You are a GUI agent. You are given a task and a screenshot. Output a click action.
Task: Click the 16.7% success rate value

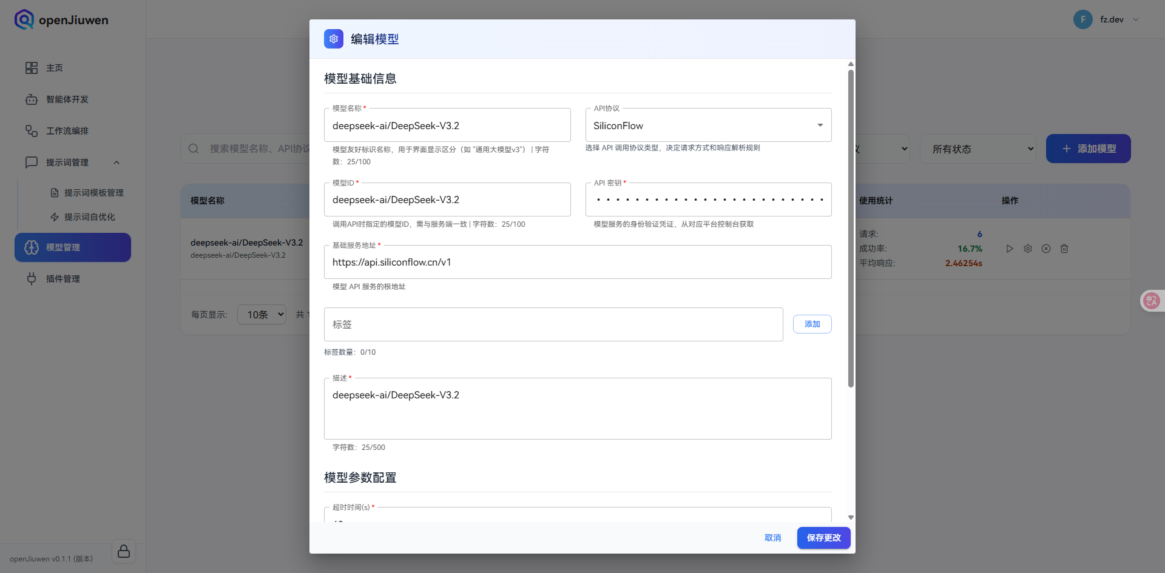click(x=970, y=249)
